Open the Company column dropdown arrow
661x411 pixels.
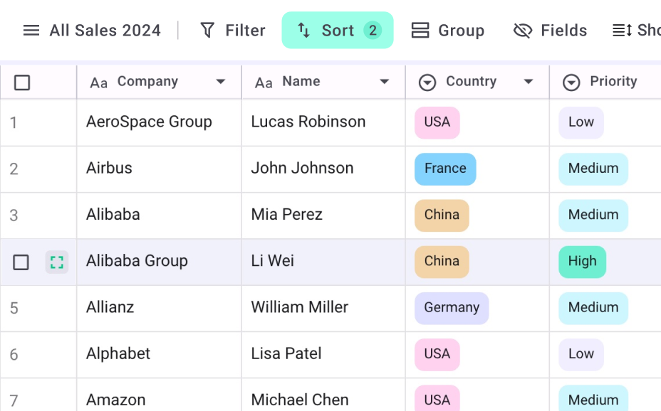coord(221,82)
